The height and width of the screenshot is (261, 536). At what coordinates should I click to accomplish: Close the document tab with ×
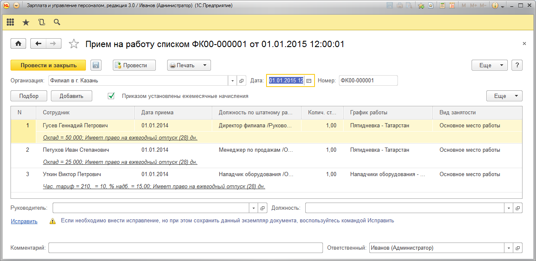tap(524, 44)
